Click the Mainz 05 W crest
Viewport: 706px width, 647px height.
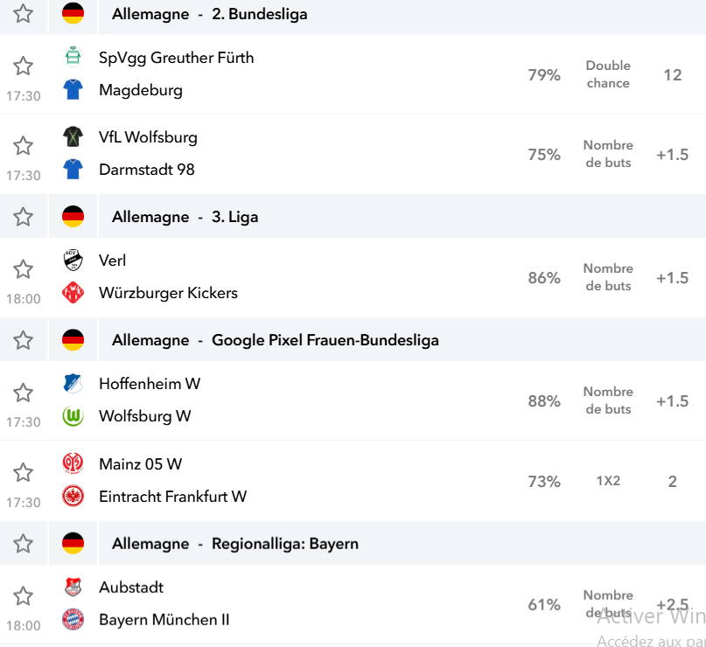(73, 463)
